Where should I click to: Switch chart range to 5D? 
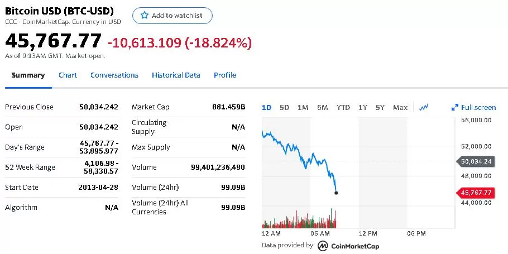[284, 108]
